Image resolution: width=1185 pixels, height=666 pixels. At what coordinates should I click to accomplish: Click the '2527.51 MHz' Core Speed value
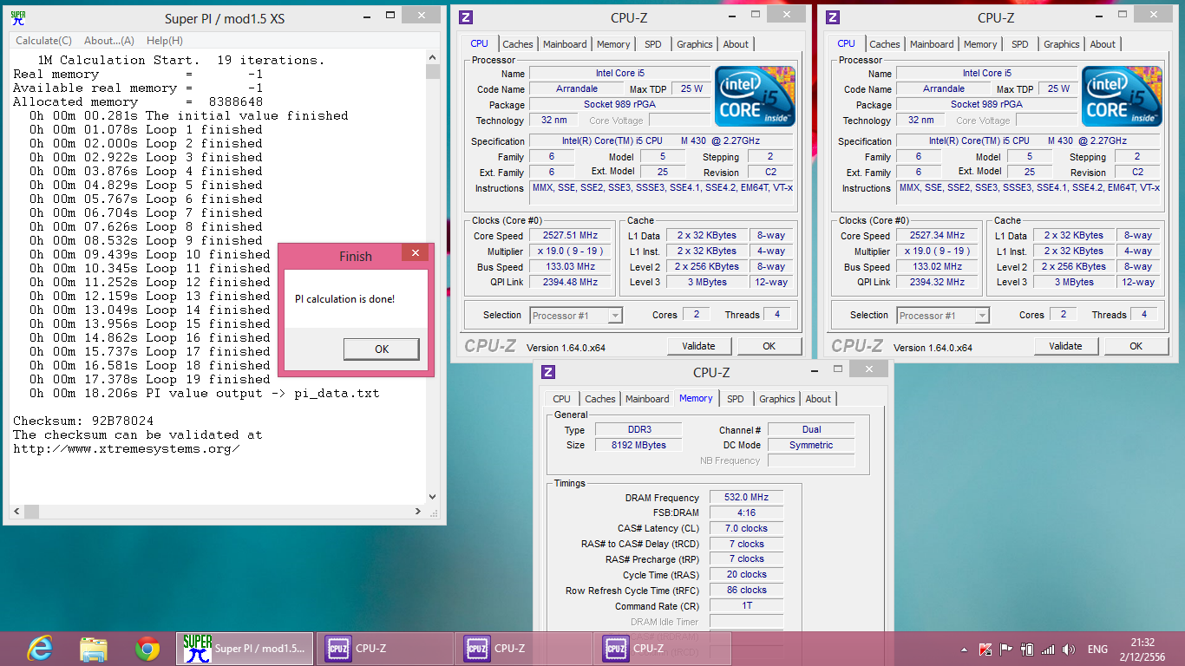click(573, 236)
